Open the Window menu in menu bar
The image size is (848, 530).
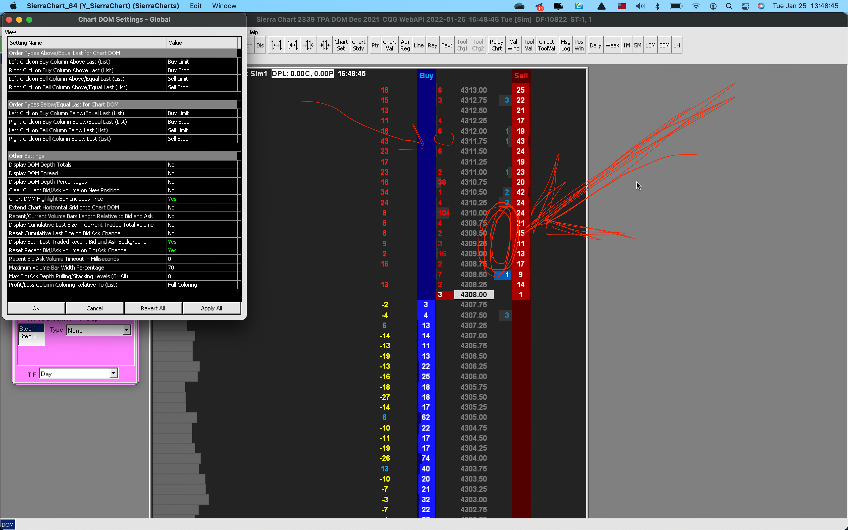coord(224,6)
